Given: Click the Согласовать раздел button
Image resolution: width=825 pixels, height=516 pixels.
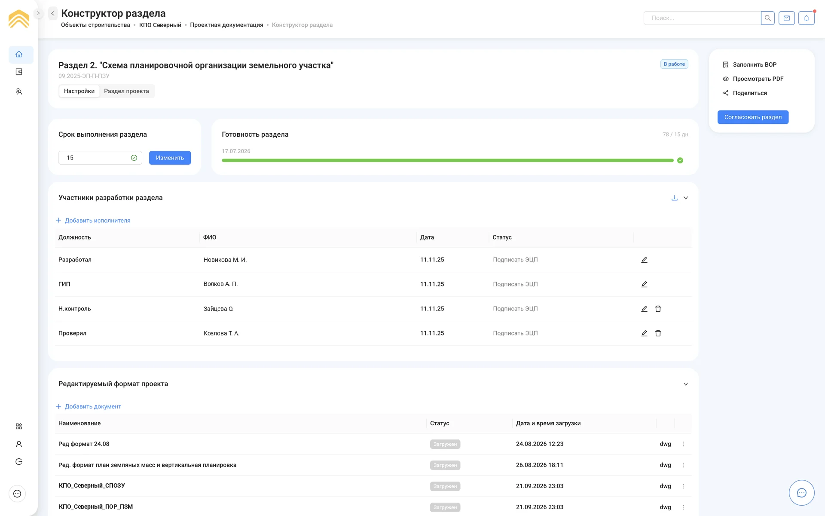Looking at the screenshot, I should [753, 117].
